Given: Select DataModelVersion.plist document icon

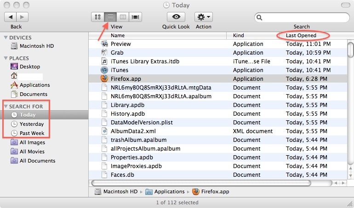Looking at the screenshot, I should tap(104, 123).
